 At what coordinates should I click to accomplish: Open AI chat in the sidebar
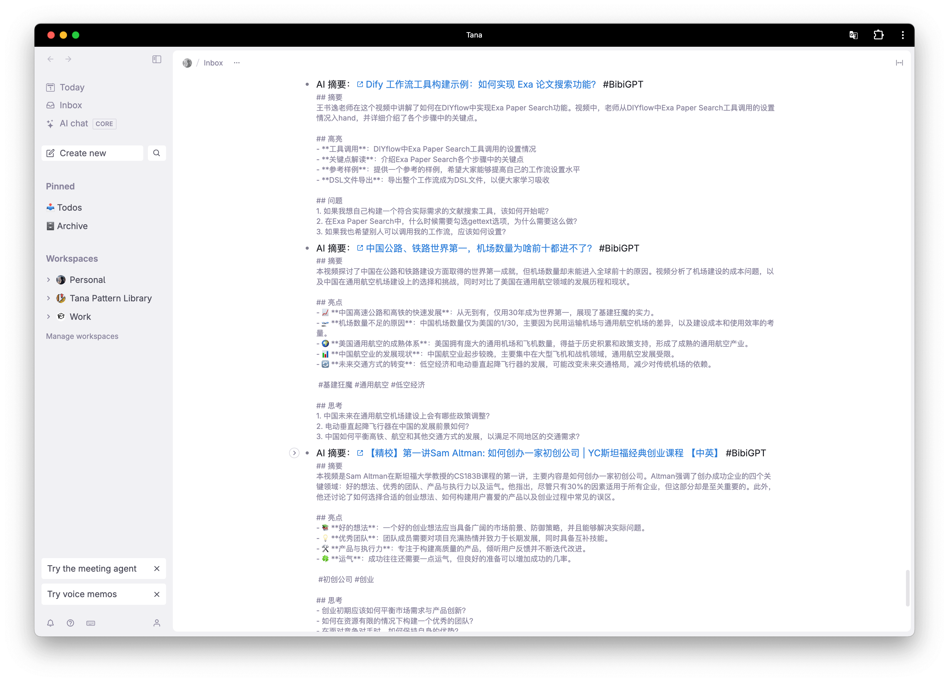pos(73,123)
